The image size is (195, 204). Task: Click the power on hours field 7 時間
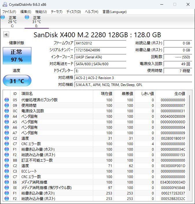point(178,71)
